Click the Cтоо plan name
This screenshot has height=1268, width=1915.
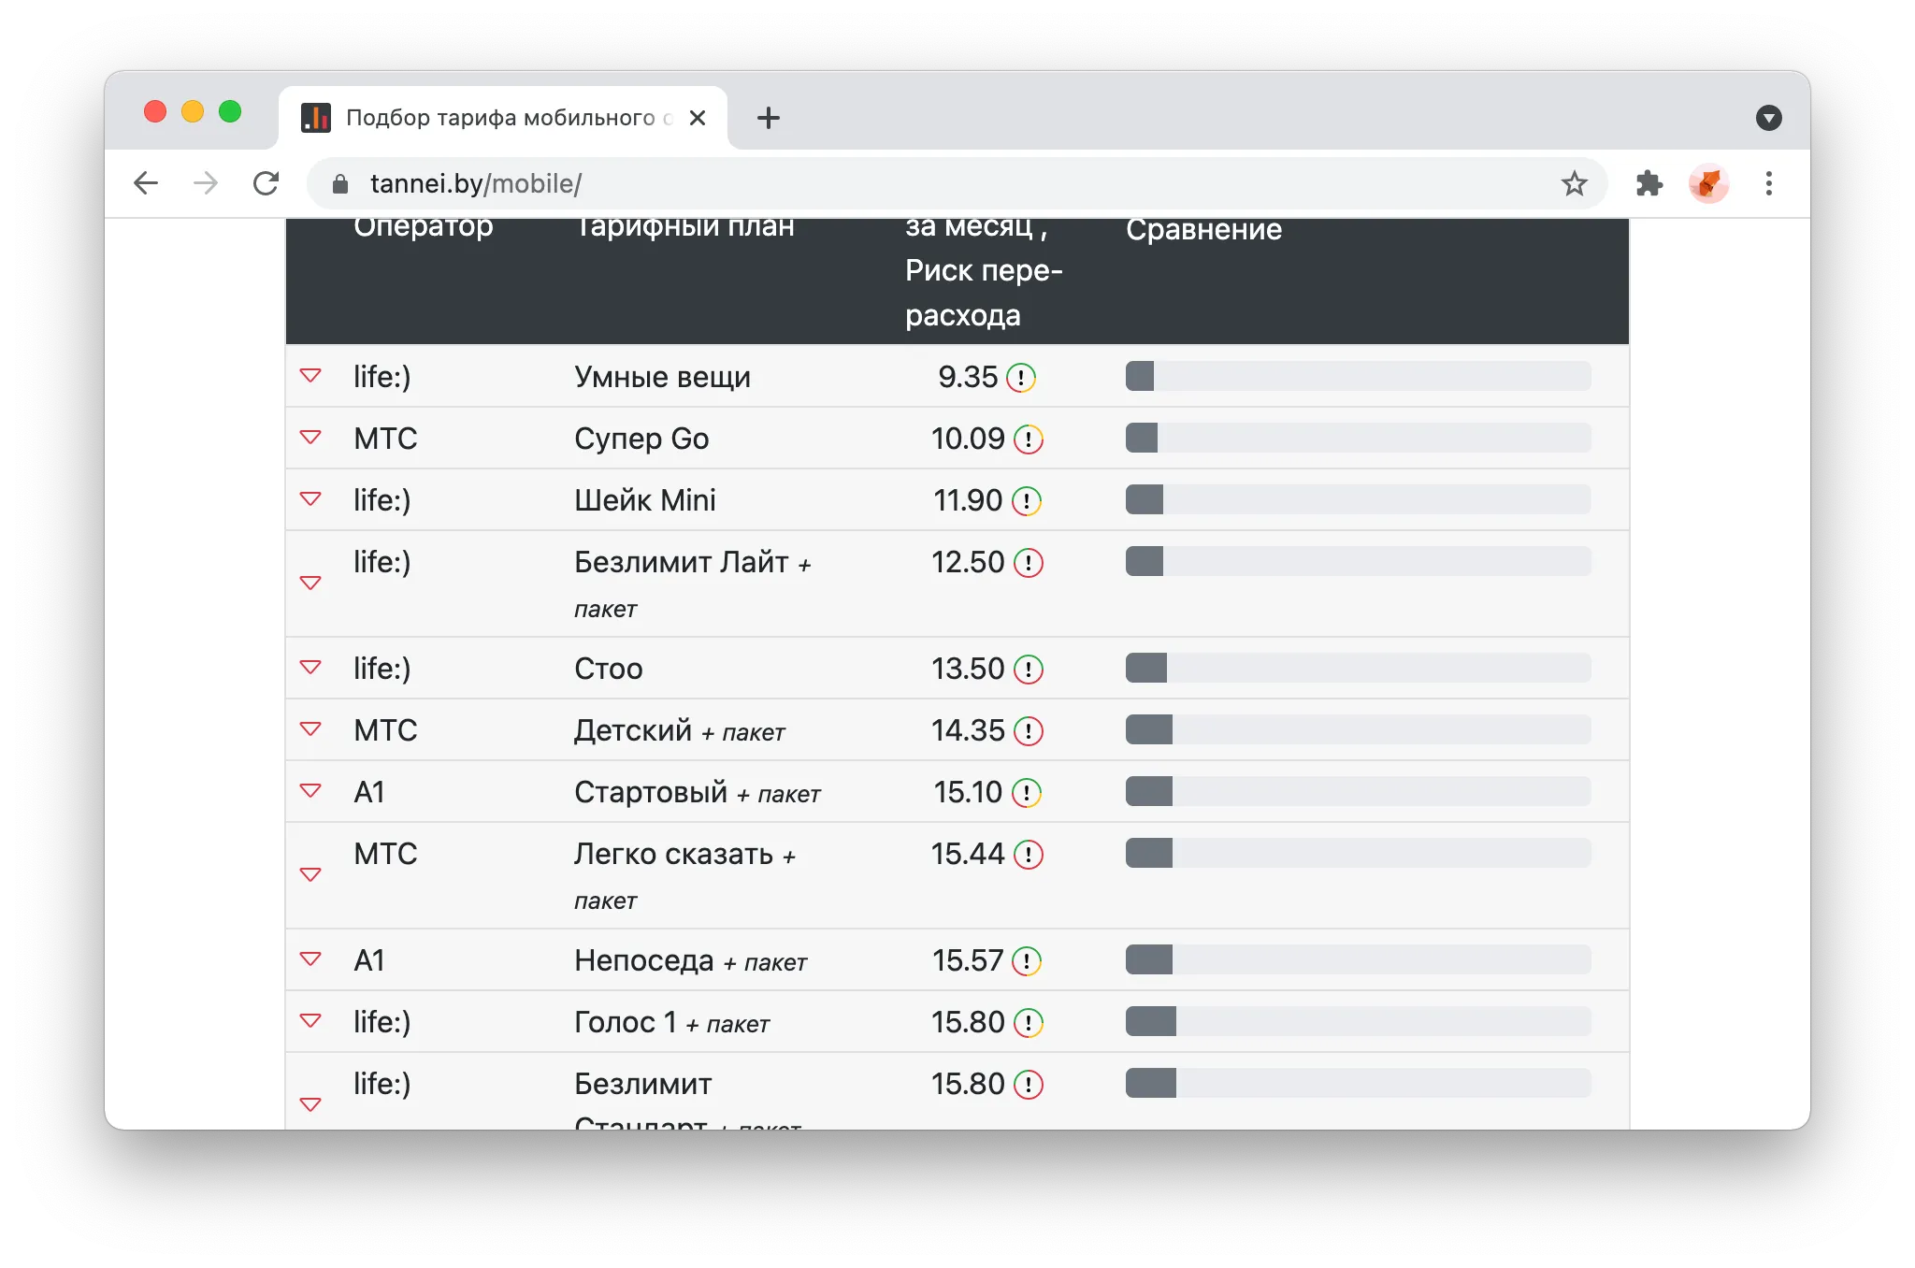tap(609, 669)
